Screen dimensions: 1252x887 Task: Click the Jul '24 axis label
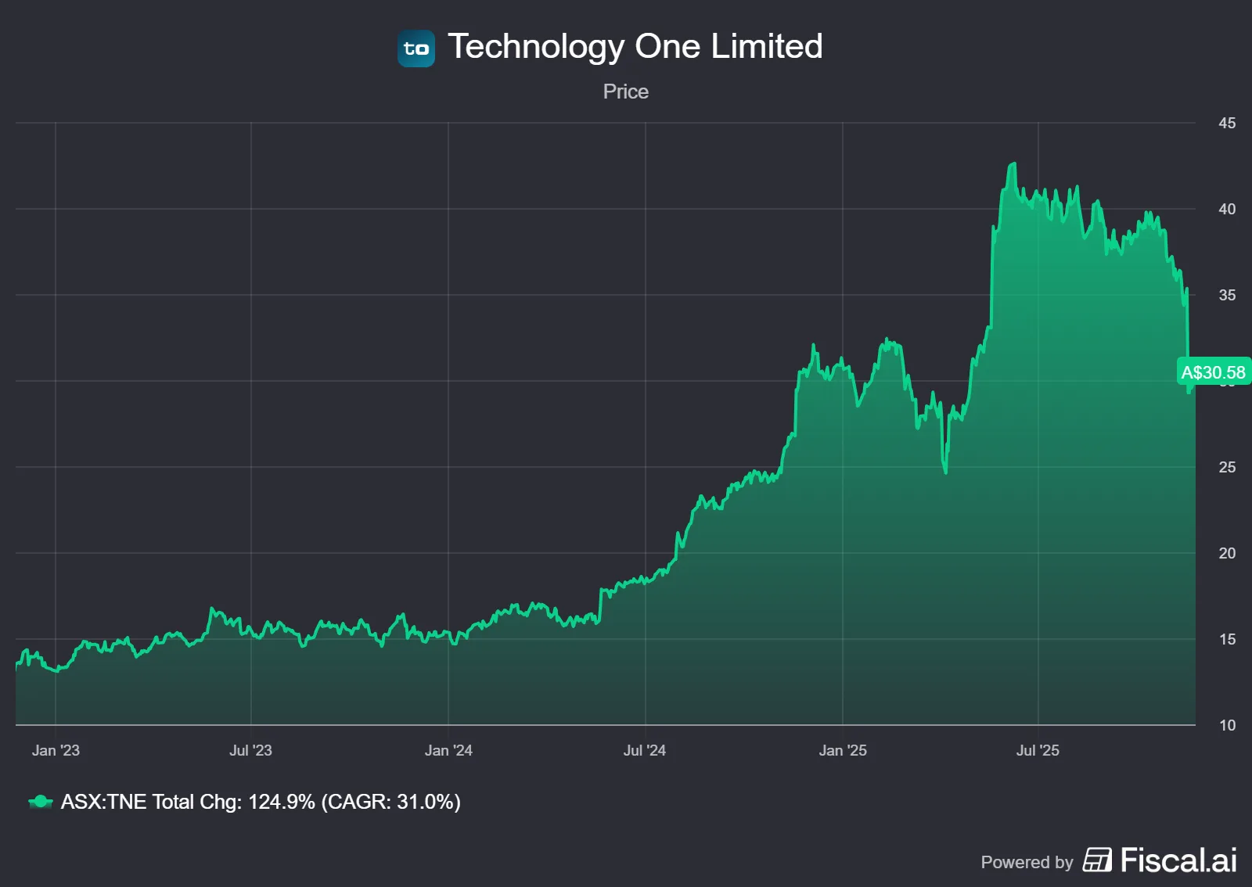pos(644,750)
